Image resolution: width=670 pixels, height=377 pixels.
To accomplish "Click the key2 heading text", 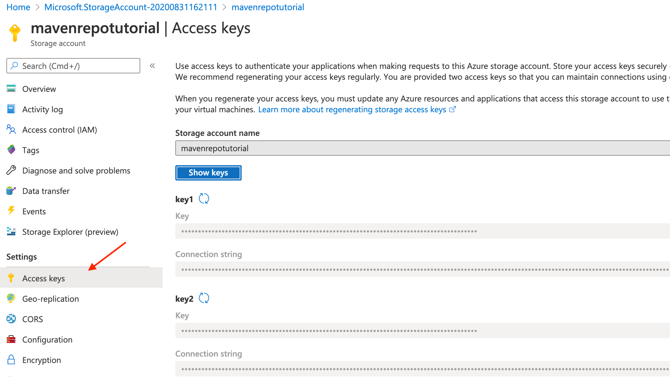I will 184,299.
